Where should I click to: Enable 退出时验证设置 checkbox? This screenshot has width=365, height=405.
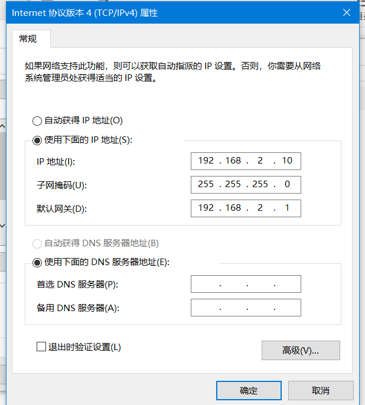click(x=41, y=347)
